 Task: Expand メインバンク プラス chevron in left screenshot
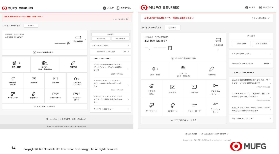[x=128, y=46]
